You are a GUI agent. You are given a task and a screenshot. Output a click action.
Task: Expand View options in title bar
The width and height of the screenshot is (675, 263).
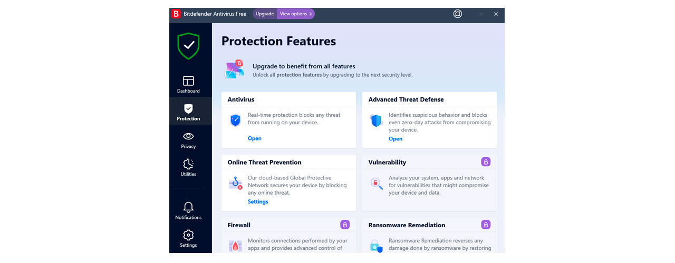[x=295, y=14]
